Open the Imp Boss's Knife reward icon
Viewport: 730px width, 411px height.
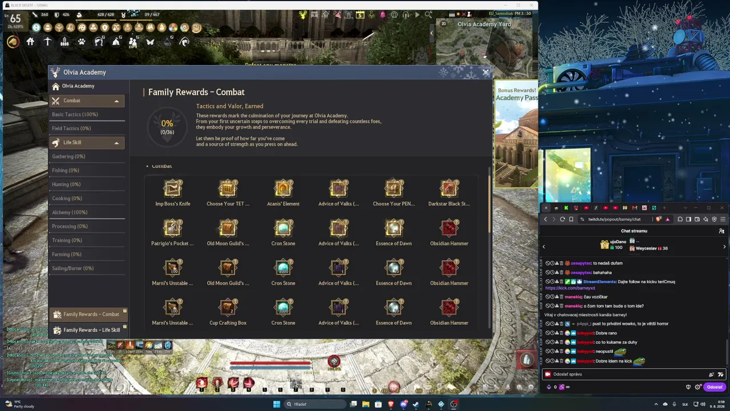(173, 188)
